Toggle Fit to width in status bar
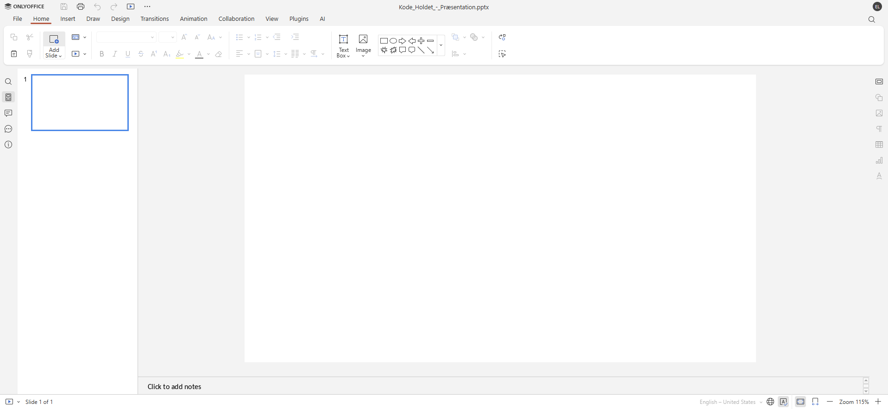Viewport: 888px width, 409px height. pyautogui.click(x=815, y=402)
